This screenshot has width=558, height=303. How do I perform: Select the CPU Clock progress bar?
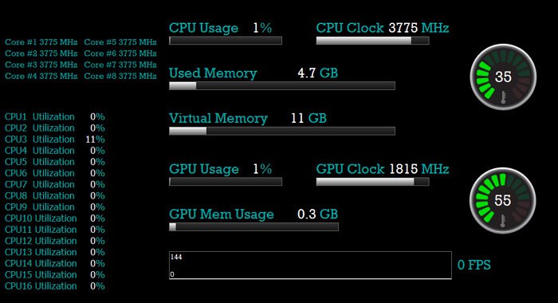click(x=372, y=41)
